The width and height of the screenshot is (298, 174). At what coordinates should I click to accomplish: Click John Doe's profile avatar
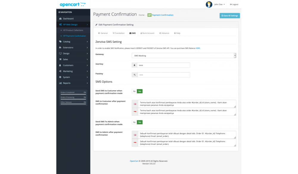(209, 4)
